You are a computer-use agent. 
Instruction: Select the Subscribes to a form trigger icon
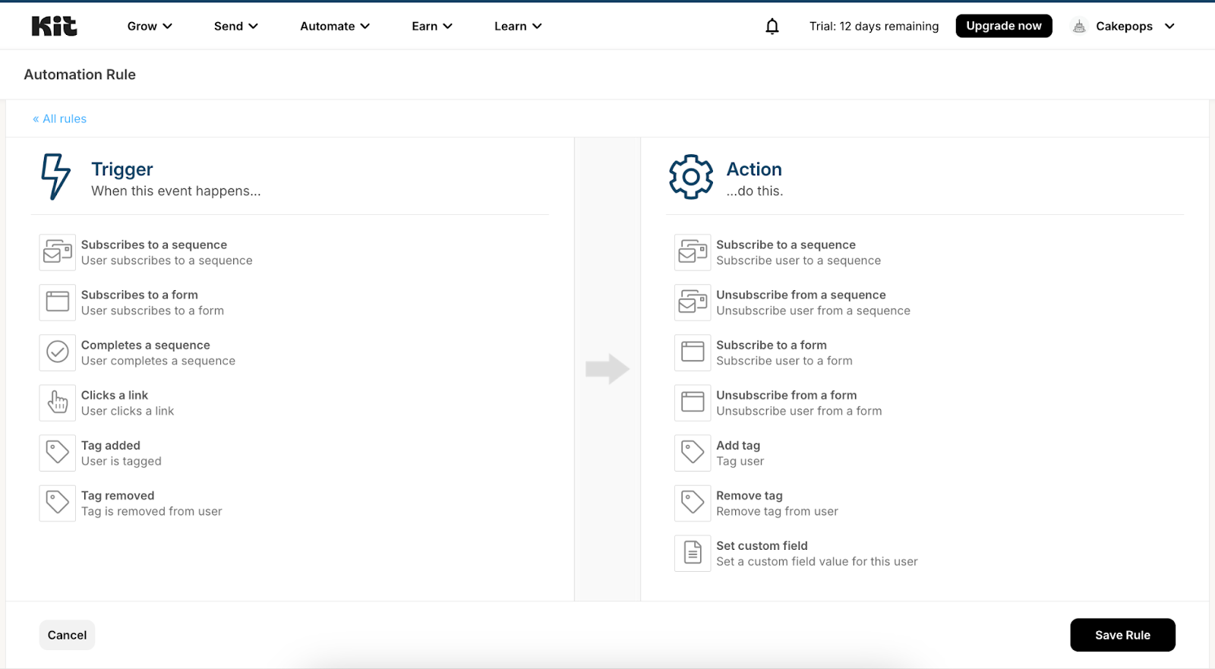[58, 302]
